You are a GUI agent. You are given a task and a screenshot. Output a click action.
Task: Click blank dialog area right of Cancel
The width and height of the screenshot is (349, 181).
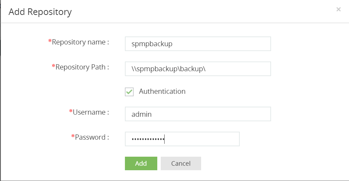271,163
